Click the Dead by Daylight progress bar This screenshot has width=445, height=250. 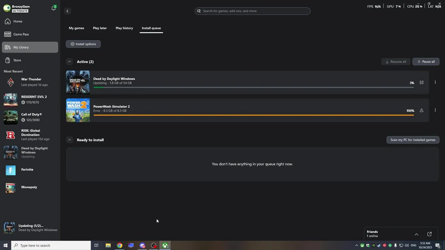click(253, 87)
